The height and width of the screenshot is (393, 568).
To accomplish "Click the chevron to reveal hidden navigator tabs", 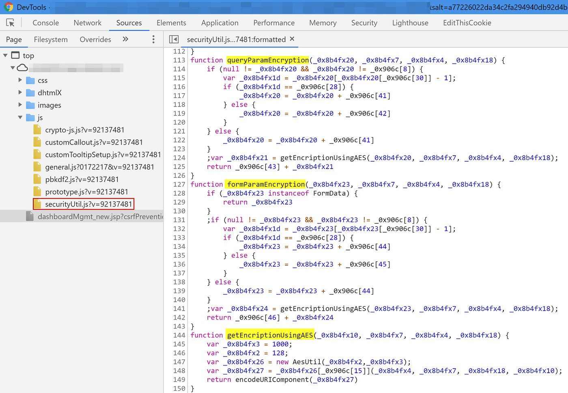I will 125,39.
